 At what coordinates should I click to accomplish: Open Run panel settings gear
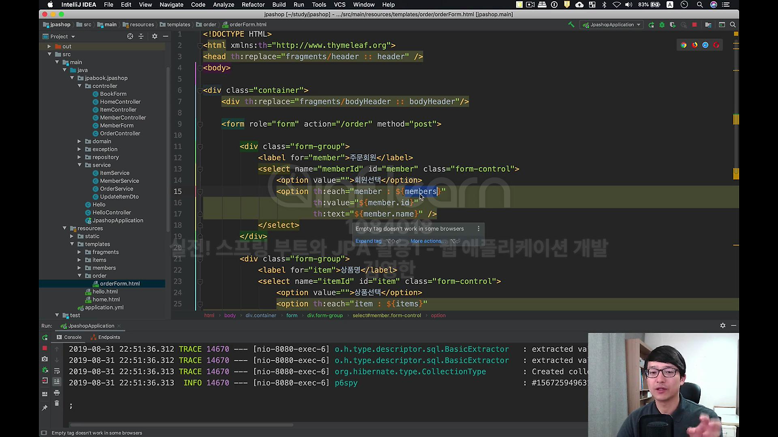point(723,326)
